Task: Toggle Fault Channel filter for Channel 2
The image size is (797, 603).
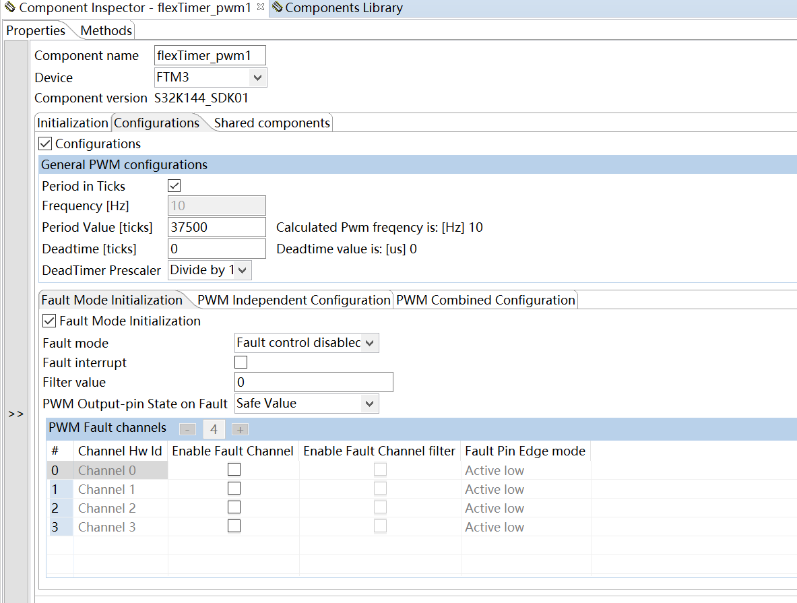Action: (380, 507)
